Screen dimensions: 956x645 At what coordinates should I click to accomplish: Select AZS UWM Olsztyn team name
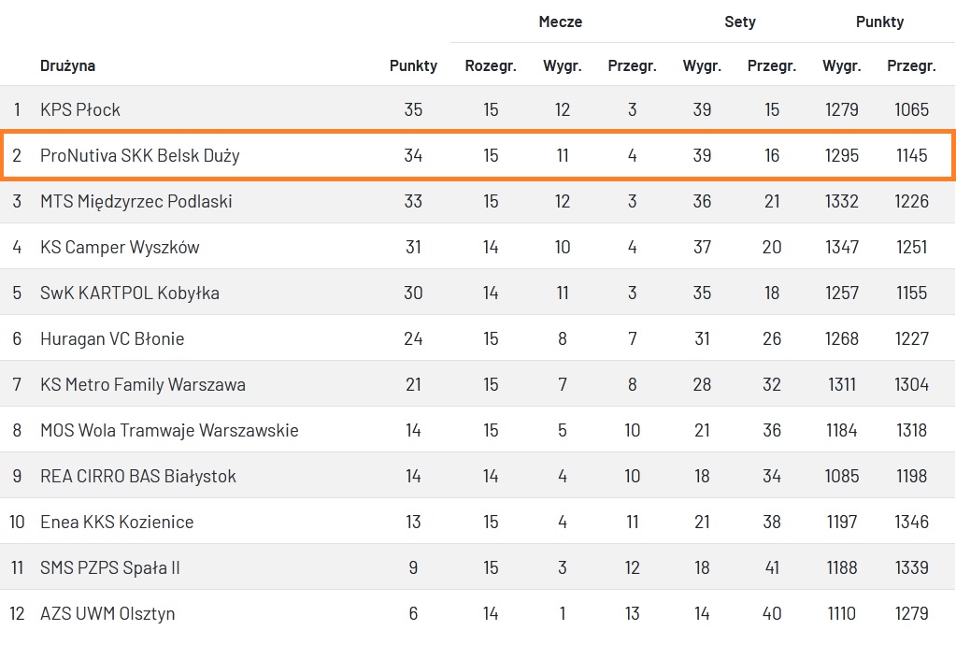pos(107,613)
